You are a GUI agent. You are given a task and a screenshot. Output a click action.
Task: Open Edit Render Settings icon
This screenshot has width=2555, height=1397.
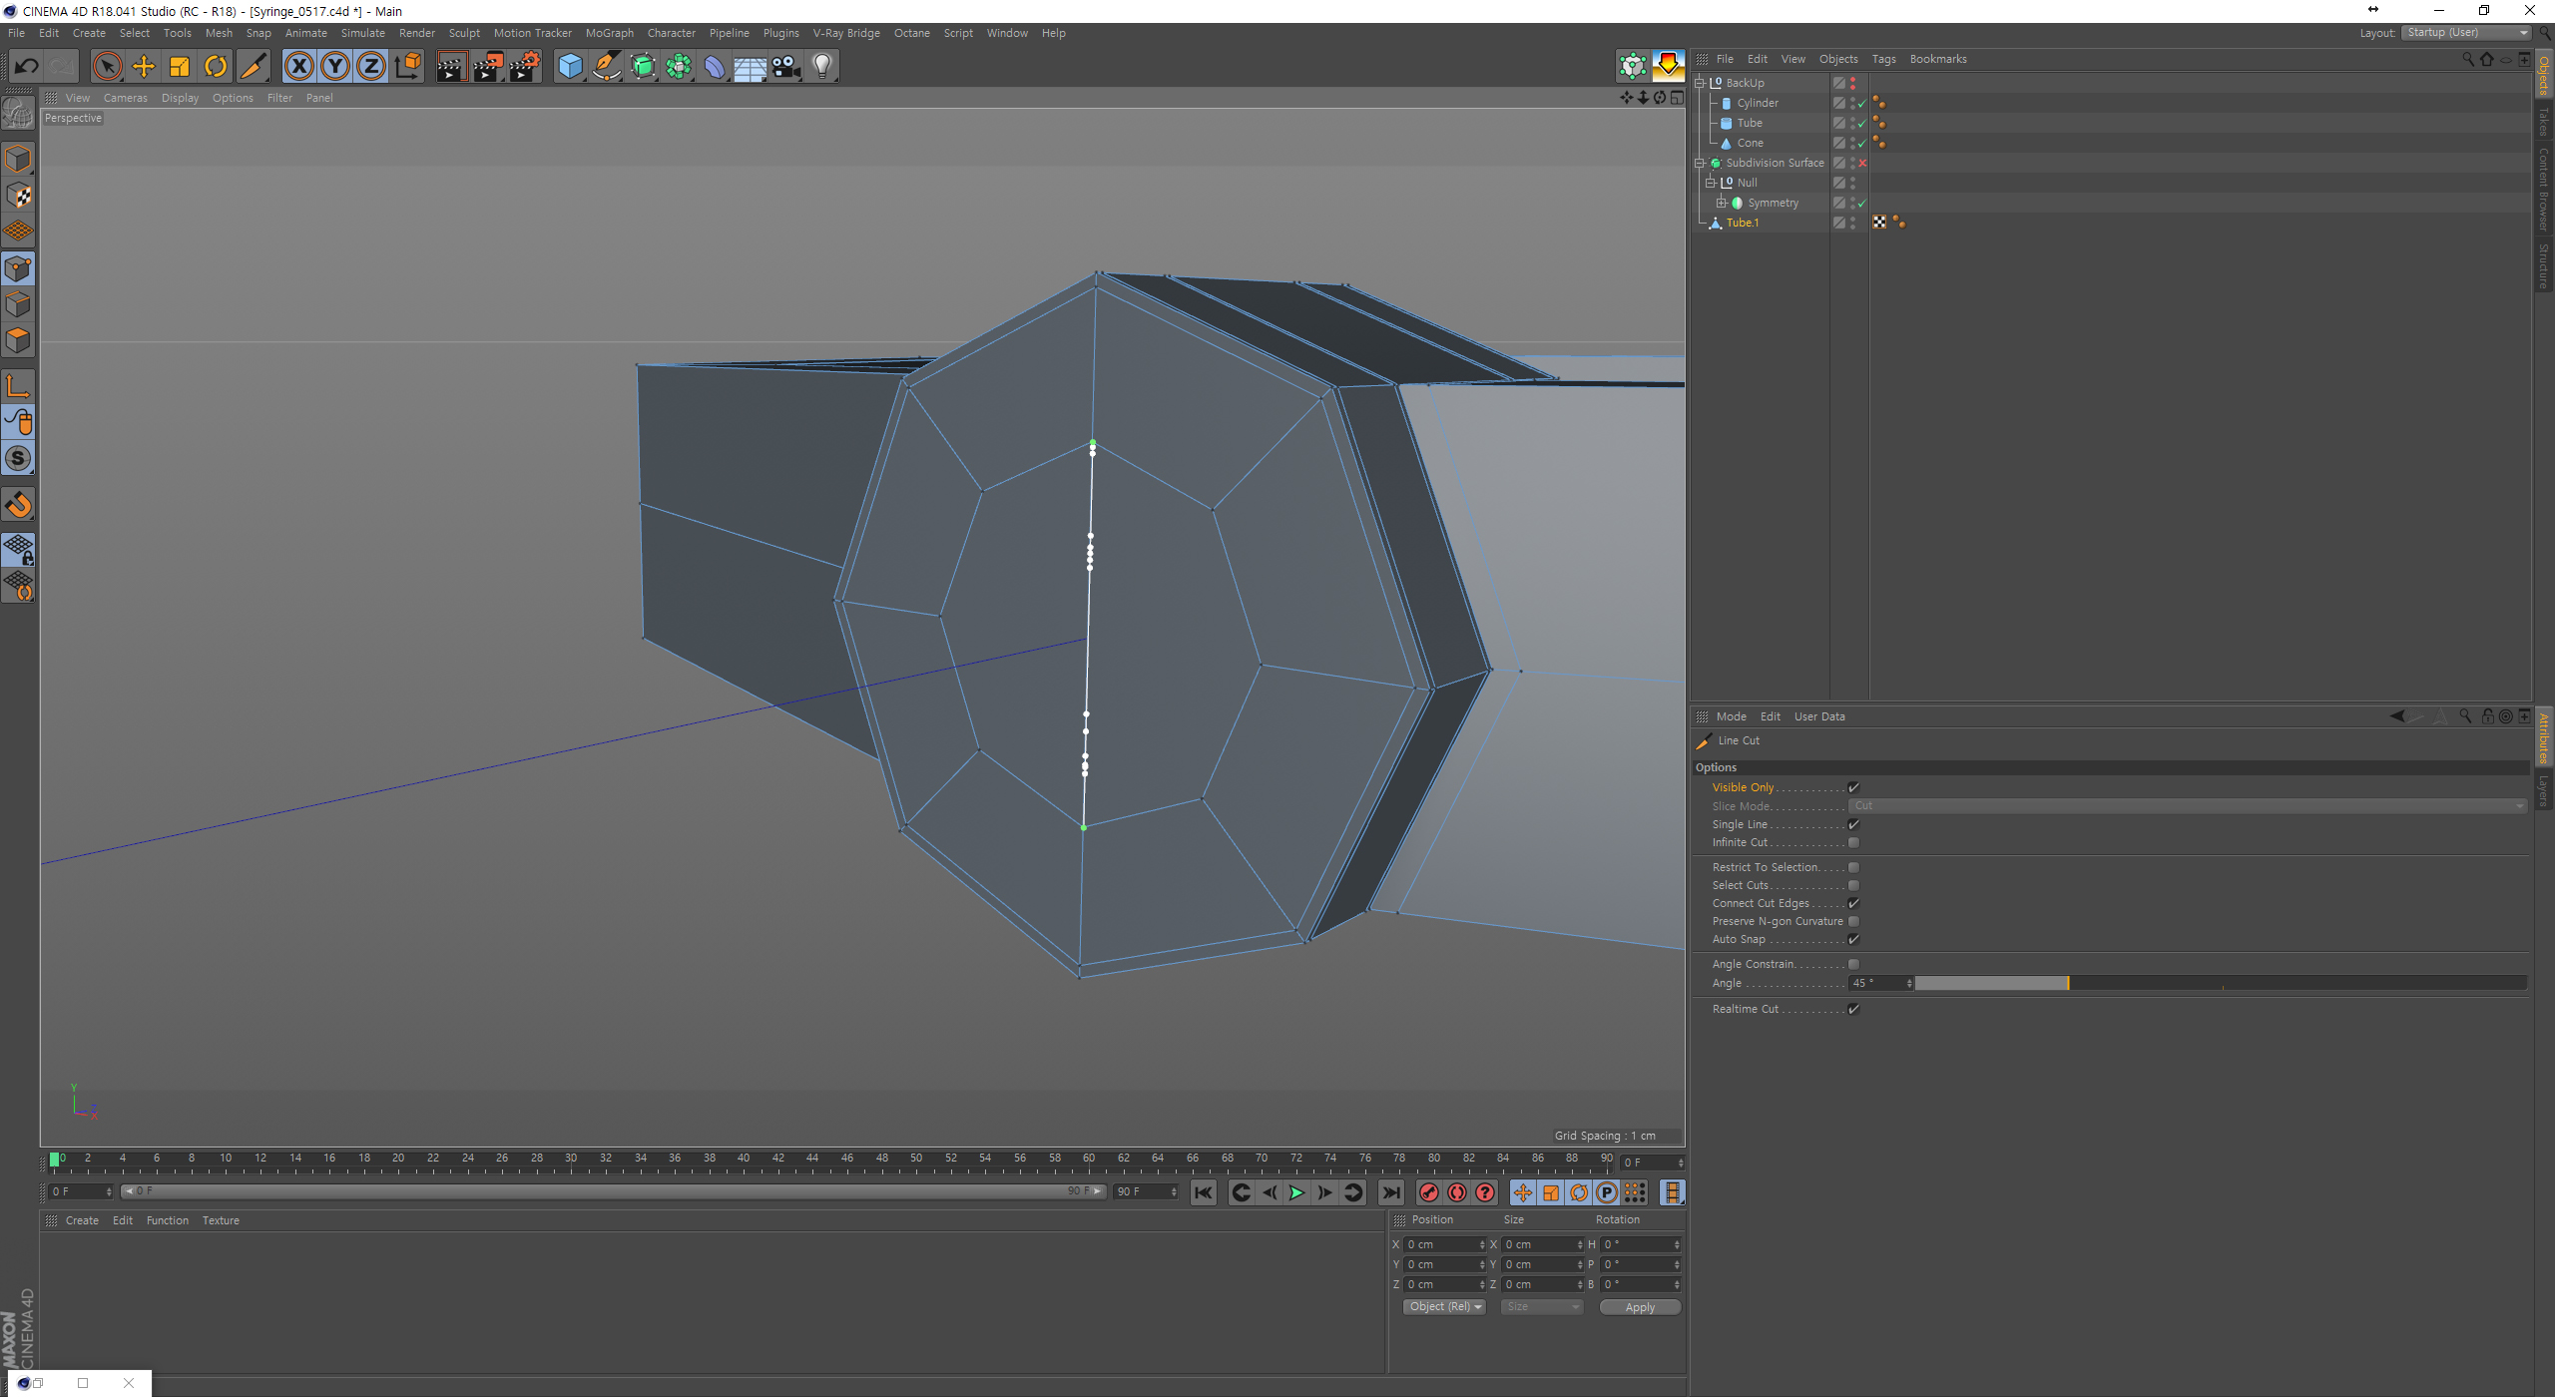pyautogui.click(x=525, y=67)
